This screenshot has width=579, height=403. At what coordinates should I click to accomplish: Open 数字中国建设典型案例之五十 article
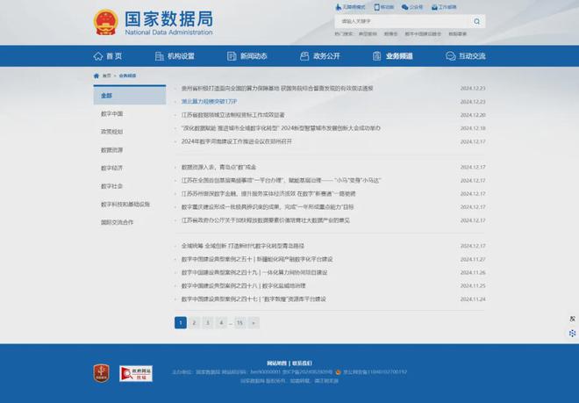pos(257,259)
